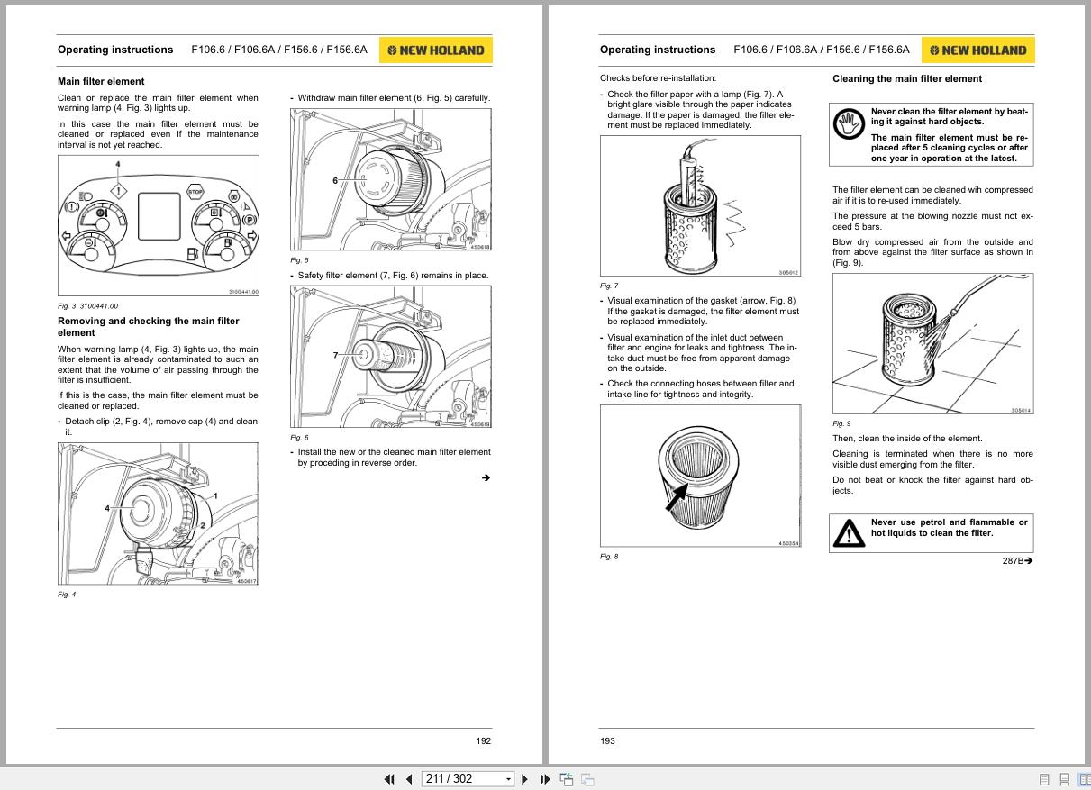Go to the previous page

tap(409, 779)
